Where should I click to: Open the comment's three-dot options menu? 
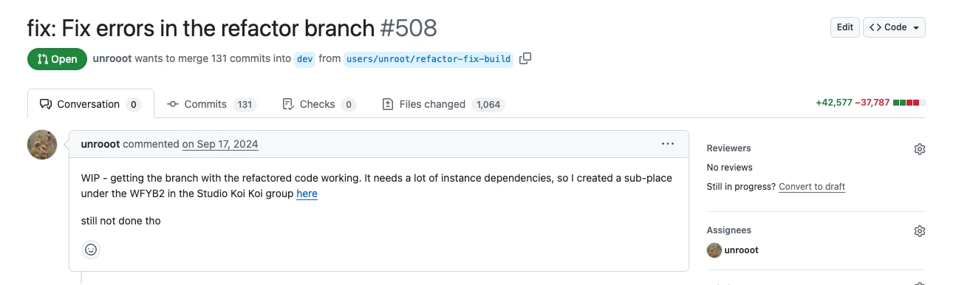pos(668,143)
